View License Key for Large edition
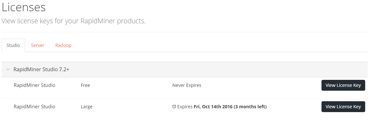The width and height of the screenshot is (370, 122). coord(343,107)
